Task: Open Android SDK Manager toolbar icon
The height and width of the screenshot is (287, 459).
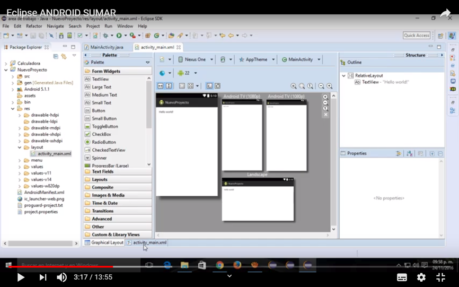Action: (61, 36)
